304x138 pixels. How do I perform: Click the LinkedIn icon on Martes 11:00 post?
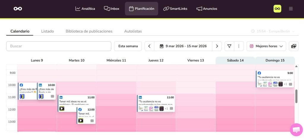point(61,98)
